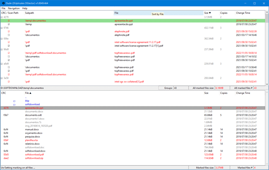Click the folder pane File column header
Viewport: 269px width, 170px height.
[x=113, y=93]
